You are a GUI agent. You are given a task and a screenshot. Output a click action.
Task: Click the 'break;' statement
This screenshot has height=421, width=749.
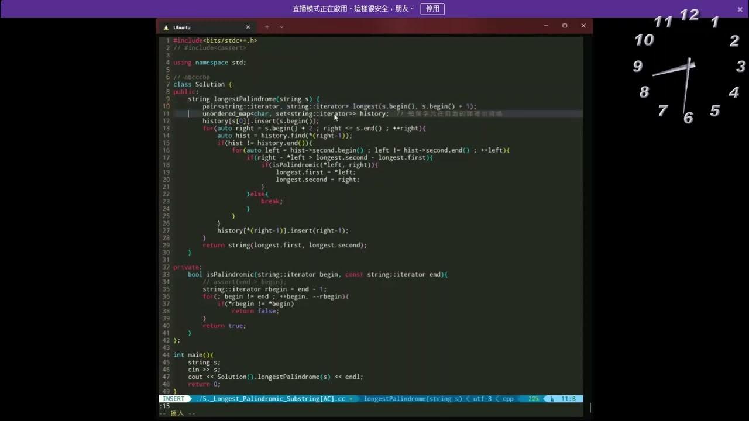(x=272, y=201)
